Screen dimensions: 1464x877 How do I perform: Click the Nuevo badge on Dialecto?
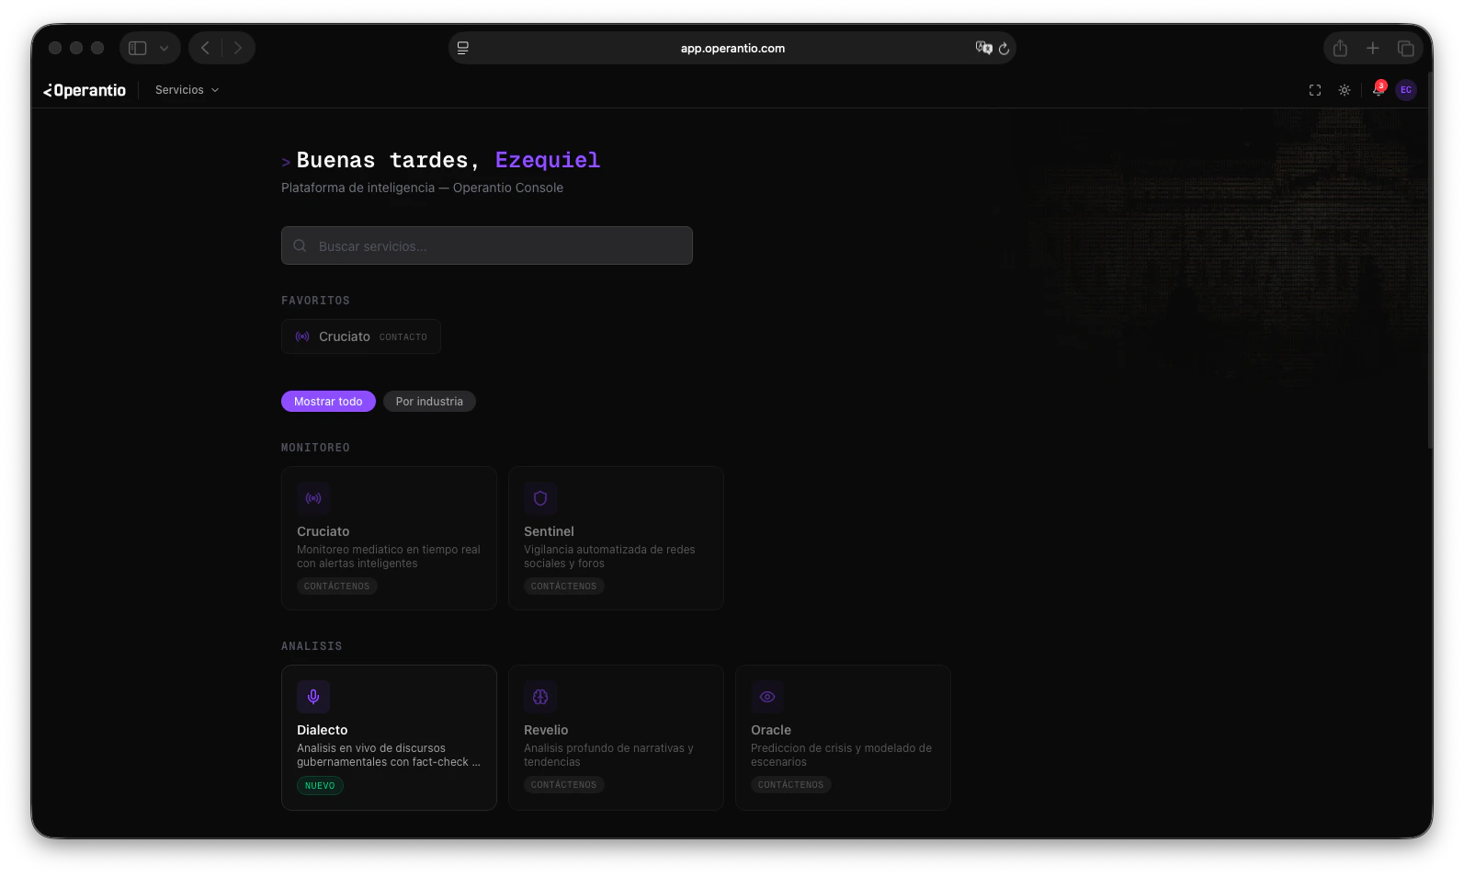(320, 786)
